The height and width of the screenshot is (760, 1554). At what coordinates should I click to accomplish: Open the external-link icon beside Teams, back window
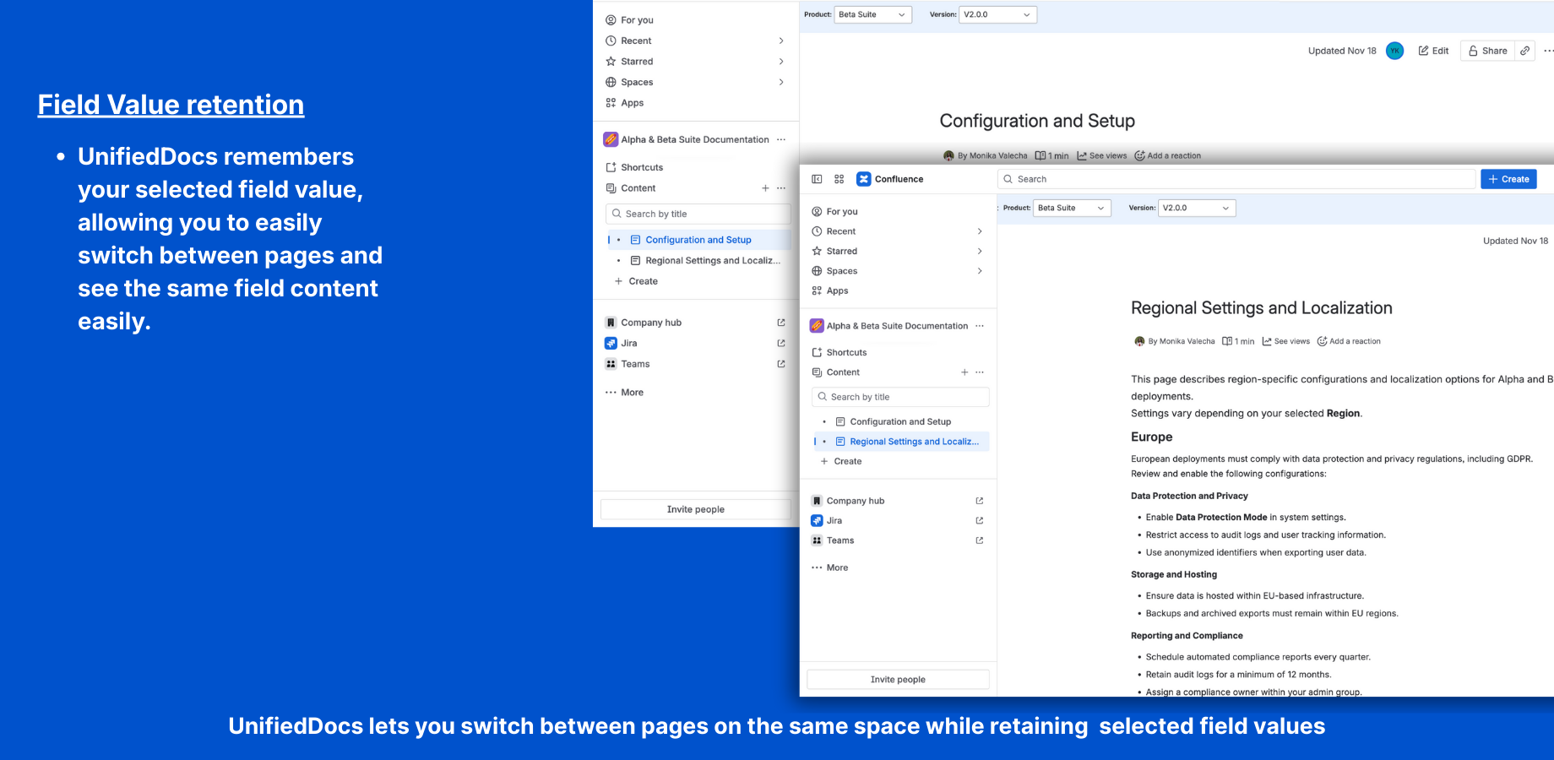tap(781, 364)
